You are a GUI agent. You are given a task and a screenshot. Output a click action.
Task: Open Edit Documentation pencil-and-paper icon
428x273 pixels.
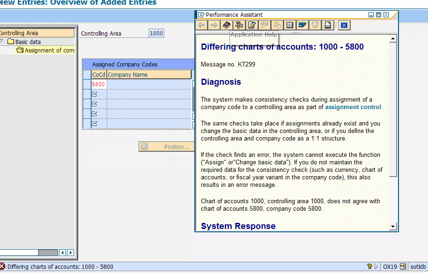(x=251, y=25)
